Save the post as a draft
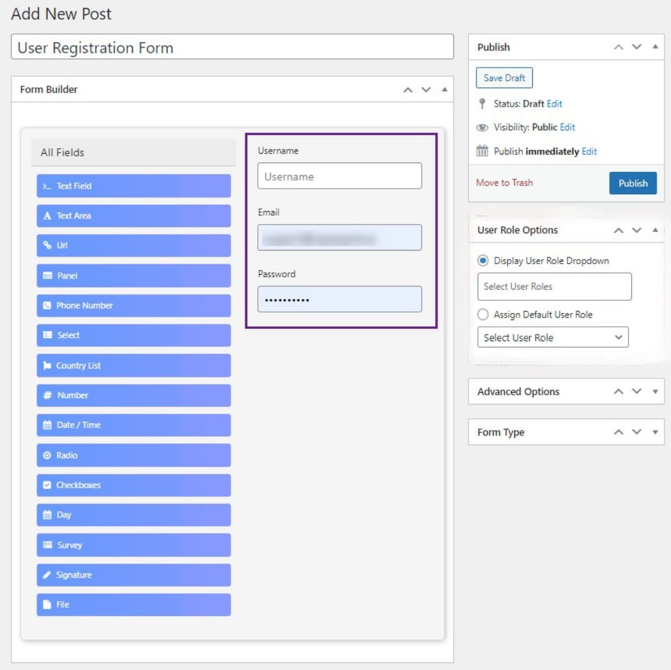The width and height of the screenshot is (671, 670). pos(504,78)
